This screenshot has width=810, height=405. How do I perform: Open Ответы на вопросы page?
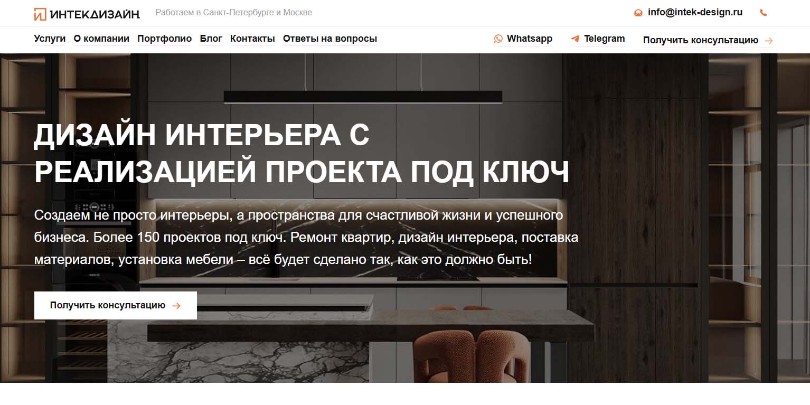tap(330, 39)
